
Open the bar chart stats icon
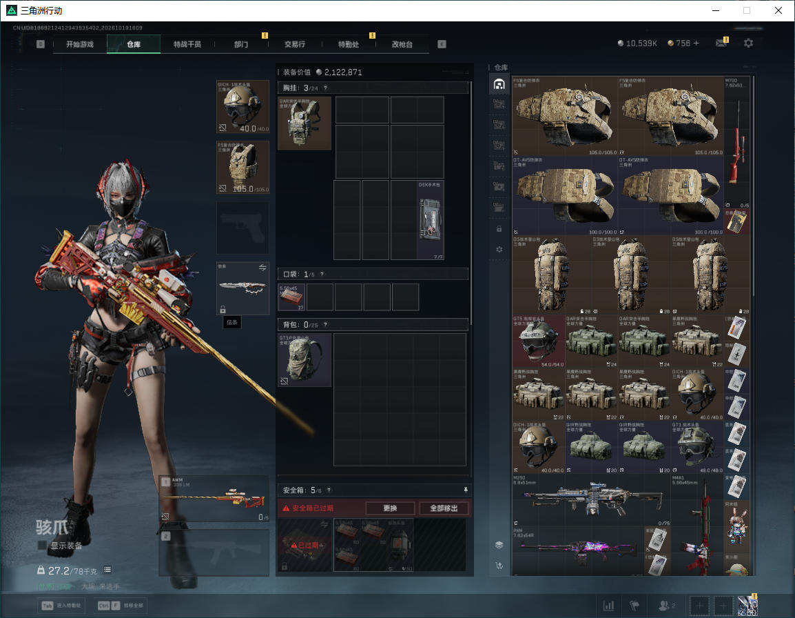pos(608,606)
